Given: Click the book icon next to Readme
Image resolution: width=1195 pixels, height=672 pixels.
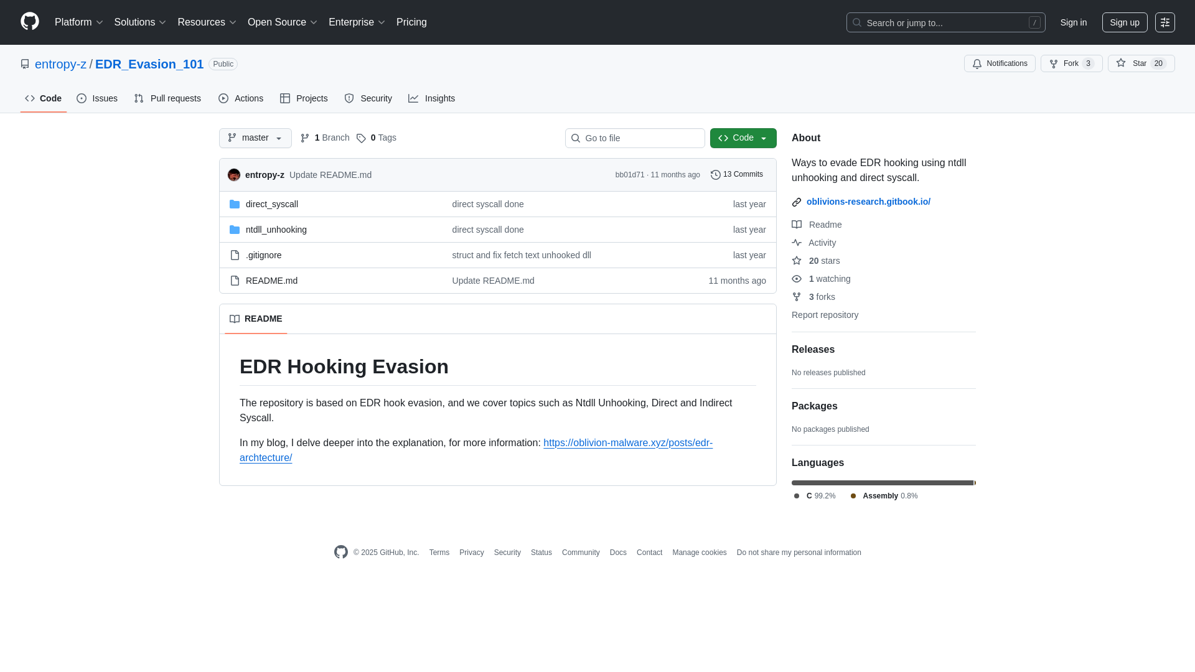Looking at the screenshot, I should 797,225.
